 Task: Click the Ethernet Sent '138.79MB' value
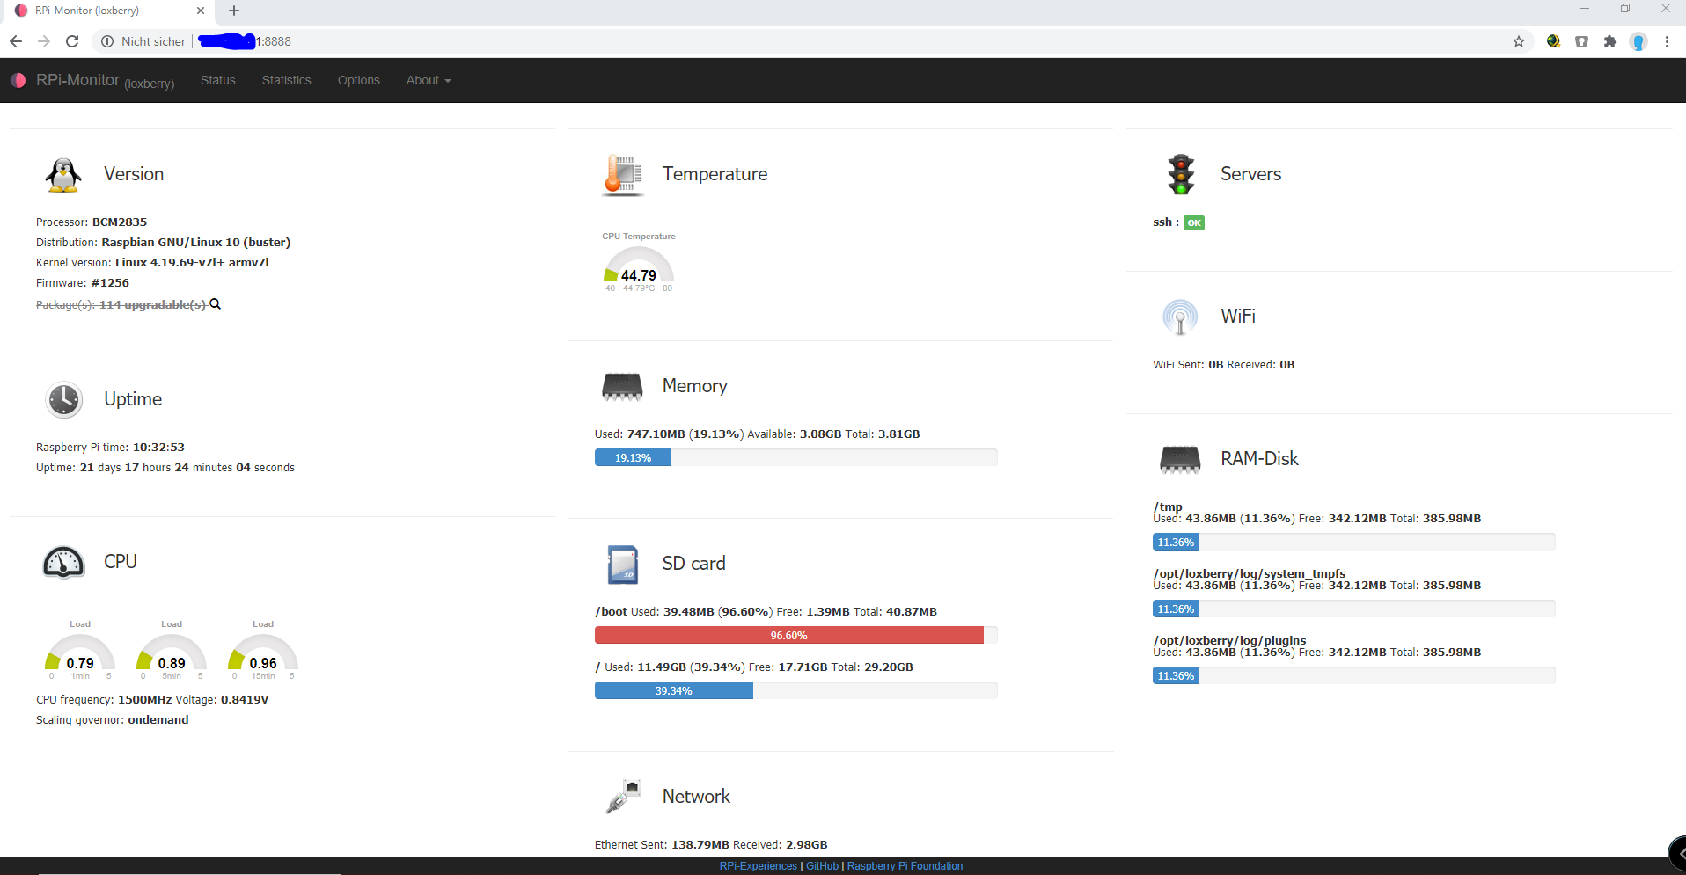pos(700,845)
